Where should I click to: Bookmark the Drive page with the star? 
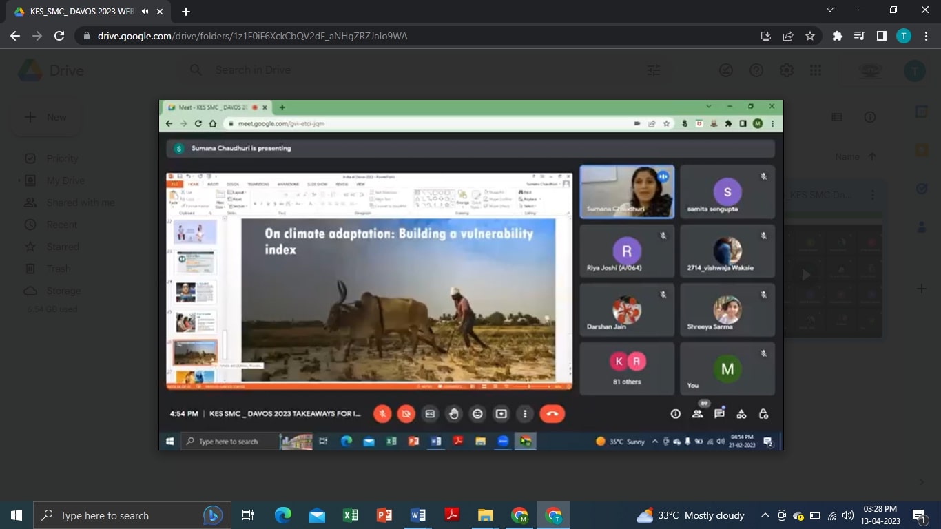pyautogui.click(x=810, y=36)
